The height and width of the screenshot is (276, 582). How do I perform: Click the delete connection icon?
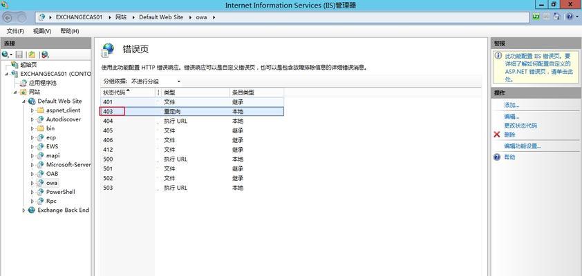click(x=45, y=55)
